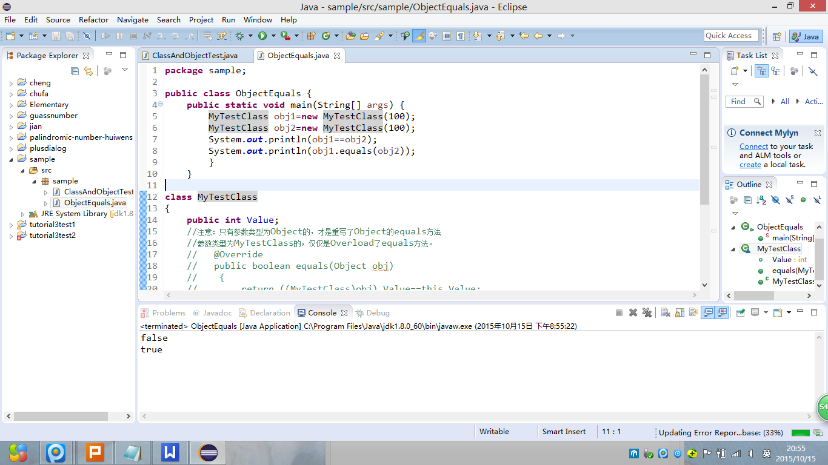Viewport: 828px width, 465px height.
Task: Click the Search flashlight icon
Action: 380,36
